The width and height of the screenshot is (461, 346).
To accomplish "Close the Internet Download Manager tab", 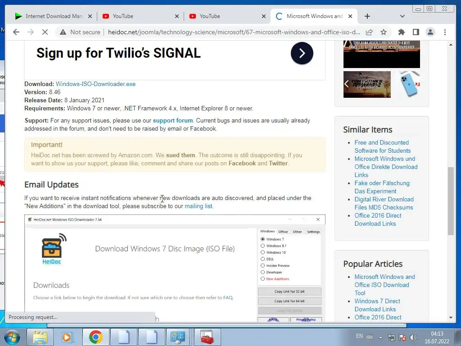I will coord(90,17).
